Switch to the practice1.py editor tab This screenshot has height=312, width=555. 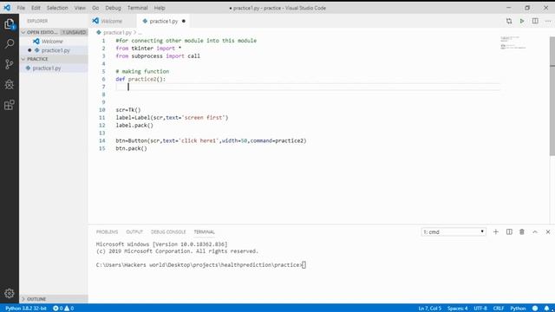point(163,21)
